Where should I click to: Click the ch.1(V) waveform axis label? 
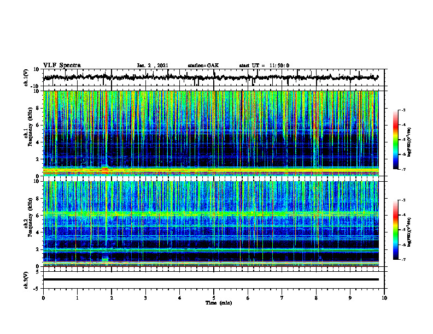tap(26, 77)
